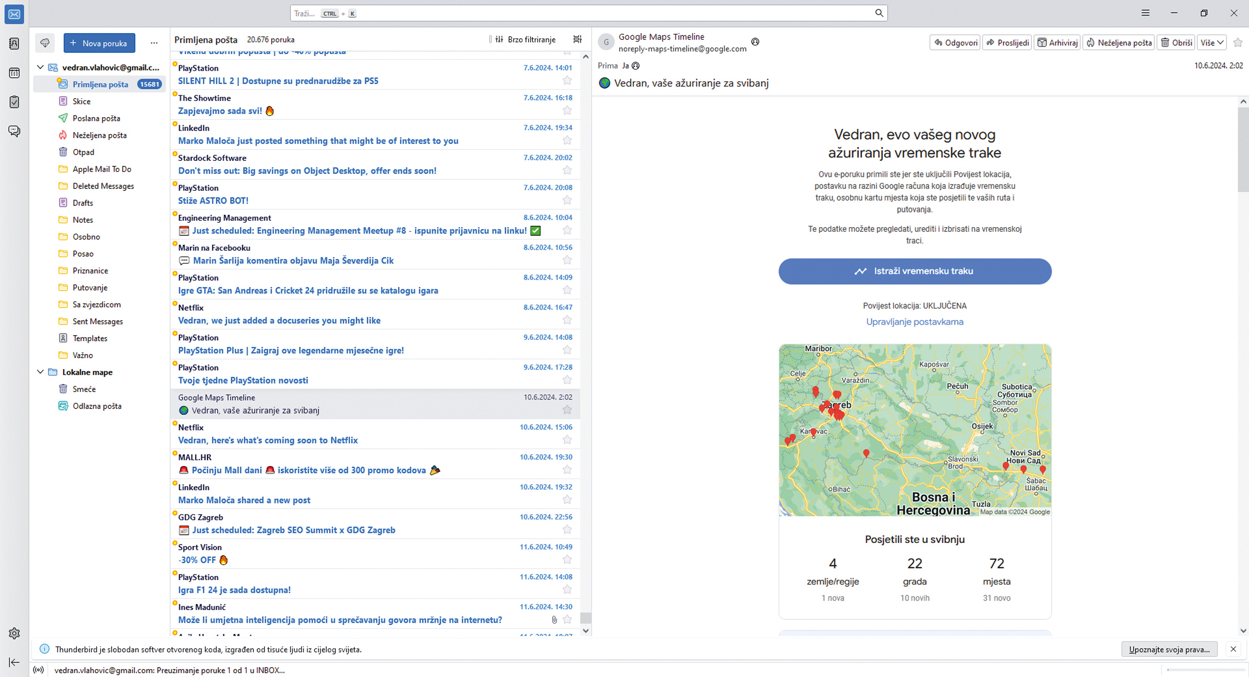Click the Odgovori reply button
The height and width of the screenshot is (677, 1249).
pos(955,43)
